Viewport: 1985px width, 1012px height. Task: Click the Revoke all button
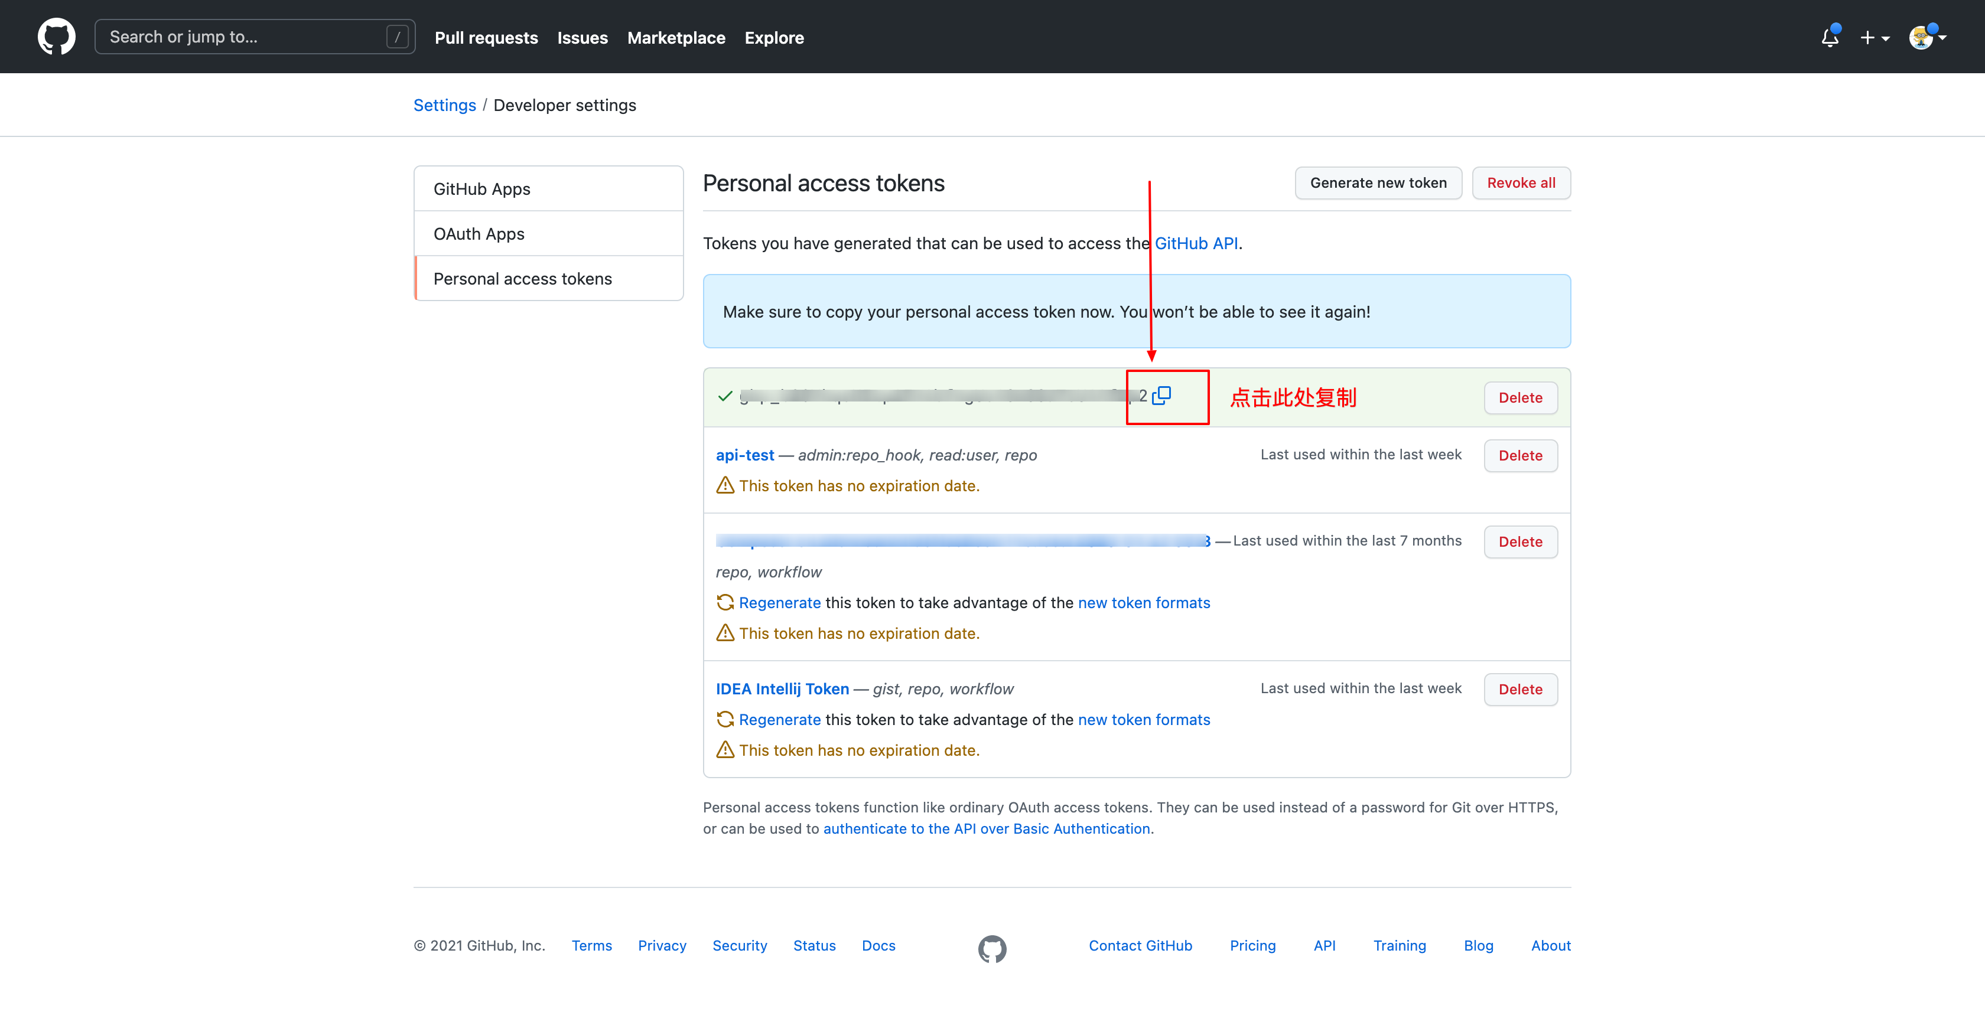click(1520, 182)
